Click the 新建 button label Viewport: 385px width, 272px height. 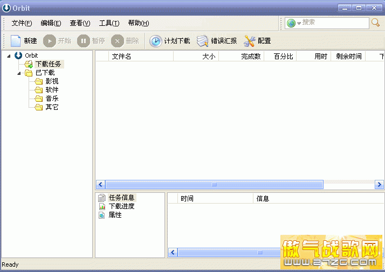click(x=30, y=41)
